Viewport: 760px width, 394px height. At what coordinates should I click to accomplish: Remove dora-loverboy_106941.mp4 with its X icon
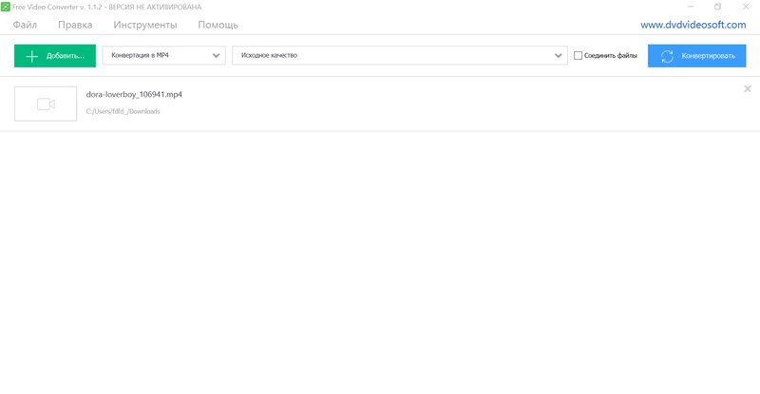[x=748, y=88]
